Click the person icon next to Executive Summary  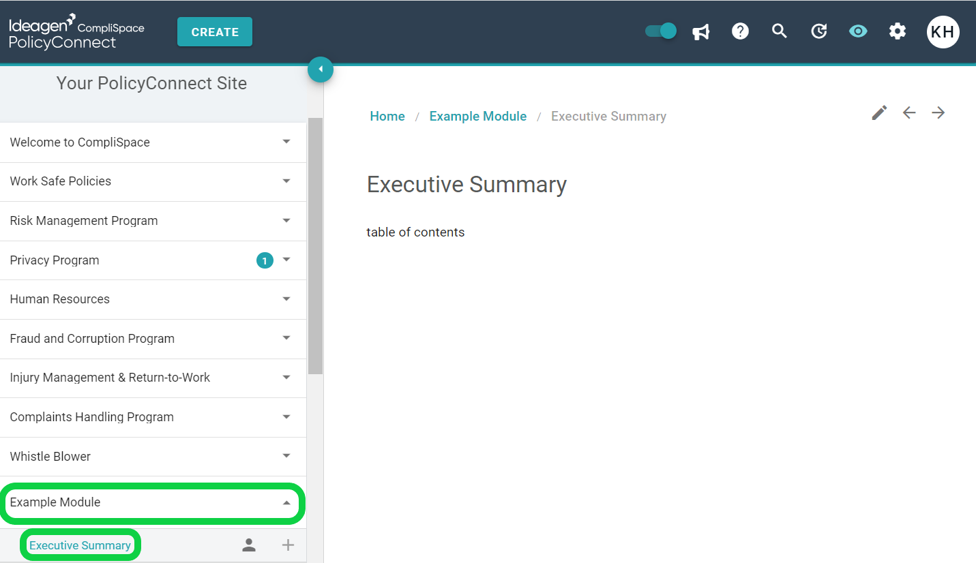[249, 545]
